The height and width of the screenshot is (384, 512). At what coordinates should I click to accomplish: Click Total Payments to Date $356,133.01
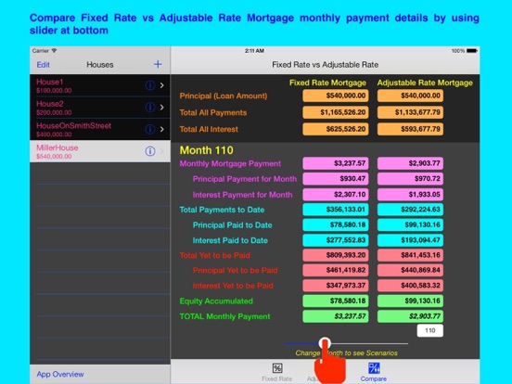coord(336,210)
